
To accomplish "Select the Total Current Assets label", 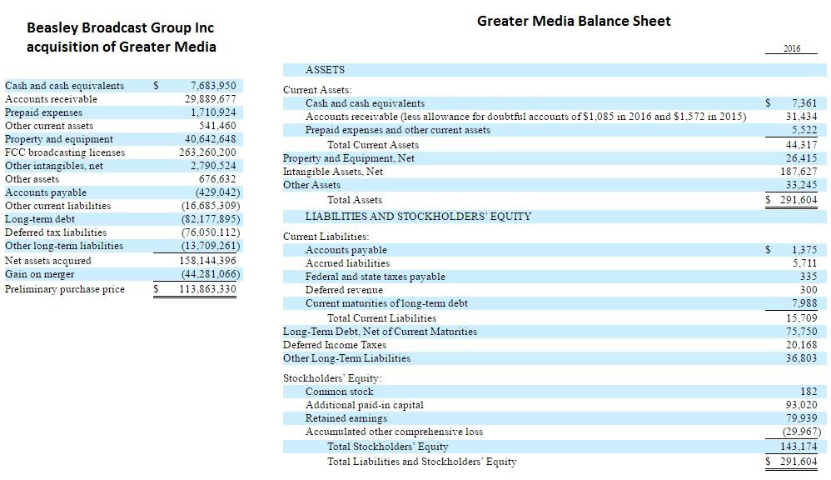I will pyautogui.click(x=373, y=145).
